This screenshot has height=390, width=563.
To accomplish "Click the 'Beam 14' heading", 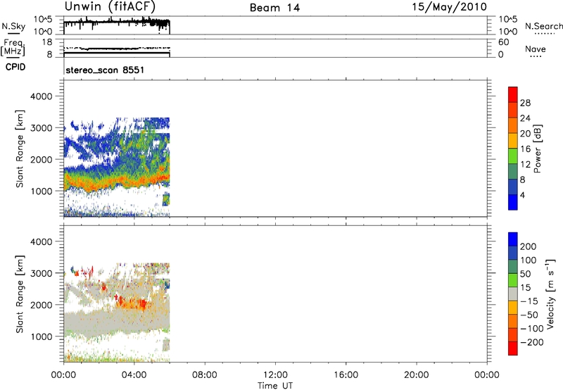I will (274, 8).
